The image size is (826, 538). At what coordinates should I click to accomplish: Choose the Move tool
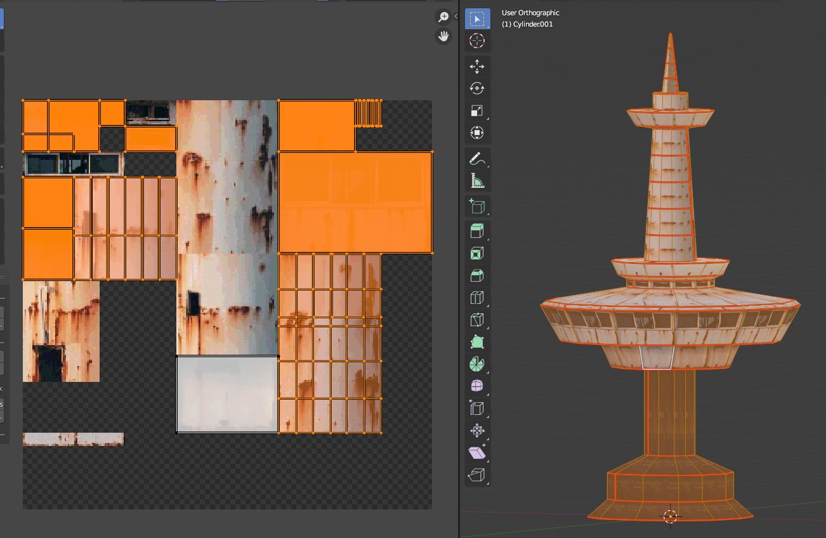tap(477, 67)
